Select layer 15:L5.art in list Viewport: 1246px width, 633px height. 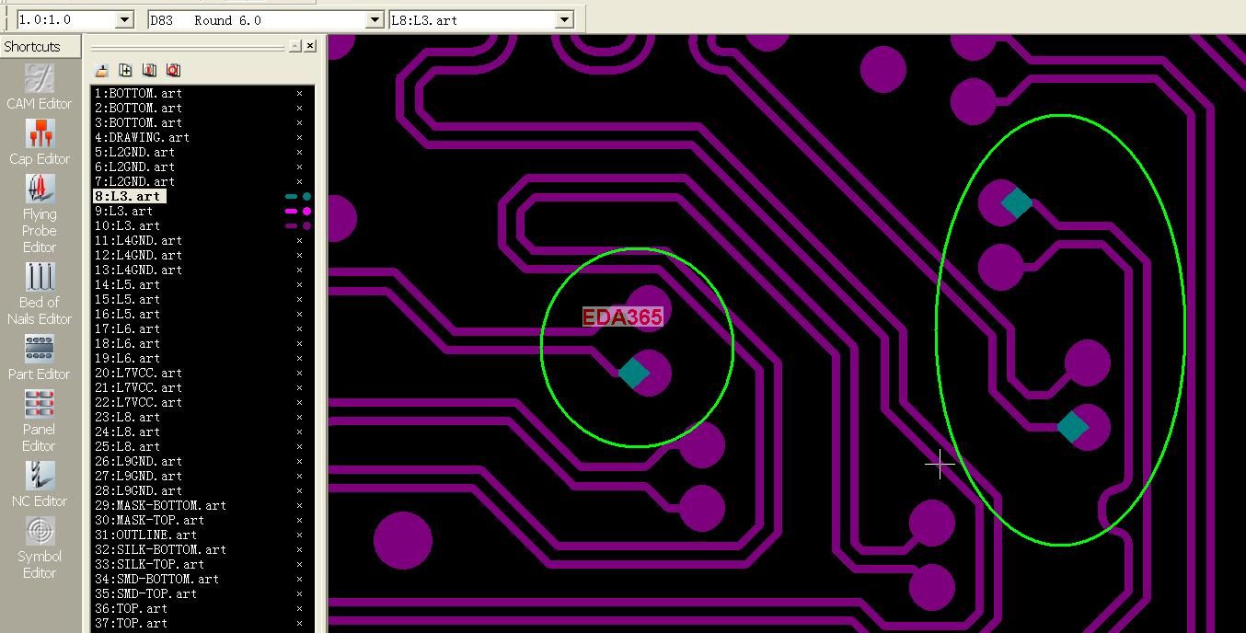coord(127,299)
